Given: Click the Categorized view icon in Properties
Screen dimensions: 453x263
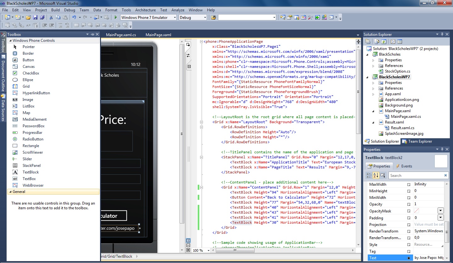Looking at the screenshot, I should click(369, 175).
